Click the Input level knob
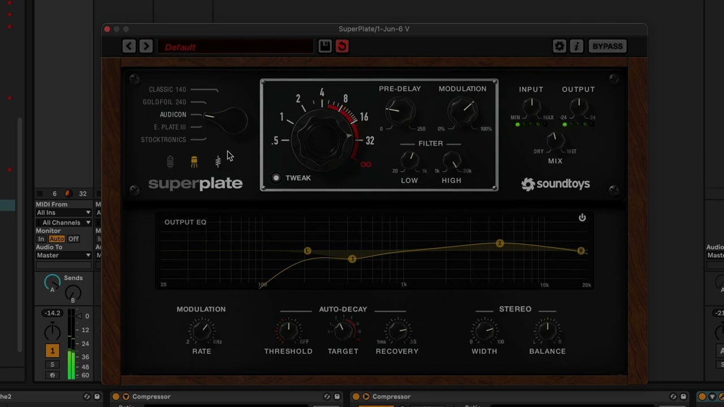Viewport: 724px width, 407px height. [531, 105]
